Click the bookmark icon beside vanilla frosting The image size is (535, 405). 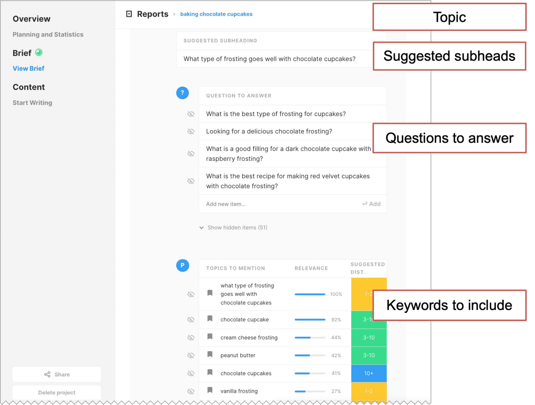click(x=210, y=391)
